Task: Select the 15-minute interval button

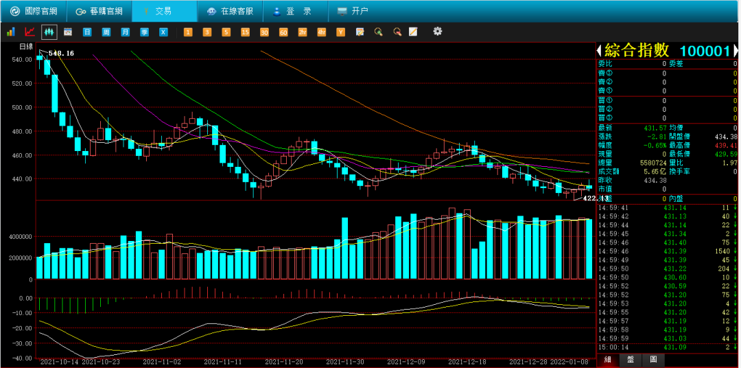Action: (x=245, y=32)
